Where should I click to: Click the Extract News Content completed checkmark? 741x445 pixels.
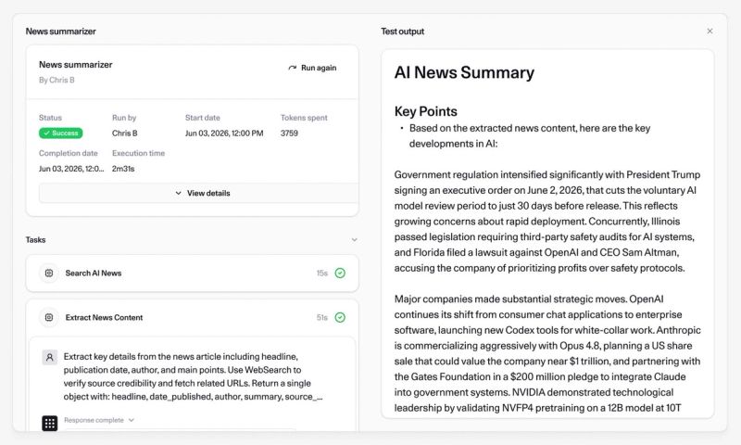click(x=340, y=317)
